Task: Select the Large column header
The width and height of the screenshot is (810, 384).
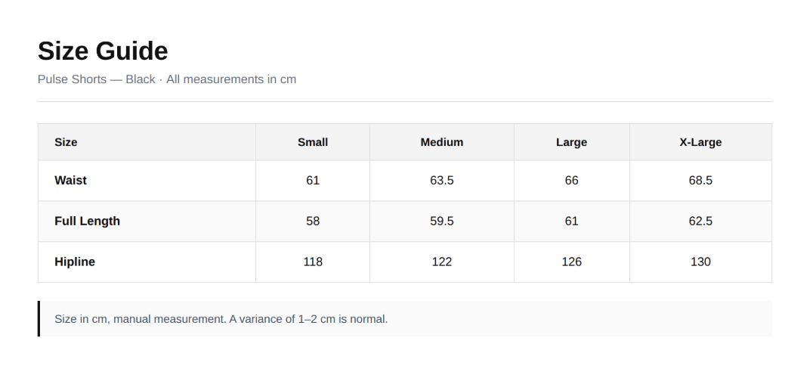Action: pos(571,142)
